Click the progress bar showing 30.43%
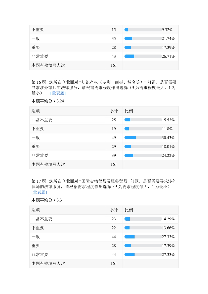 click(143, 138)
